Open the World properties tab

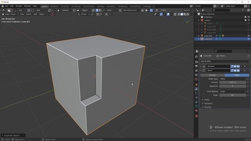(x=196, y=79)
